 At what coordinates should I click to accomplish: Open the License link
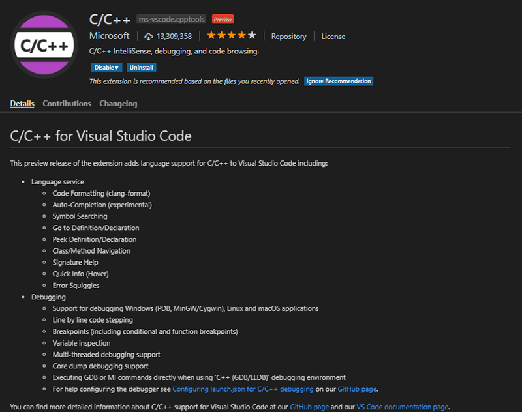pyautogui.click(x=333, y=37)
